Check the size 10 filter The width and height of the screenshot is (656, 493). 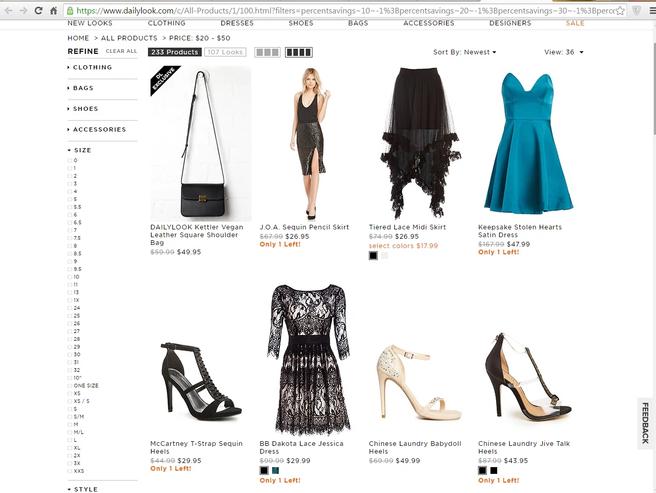coord(70,277)
